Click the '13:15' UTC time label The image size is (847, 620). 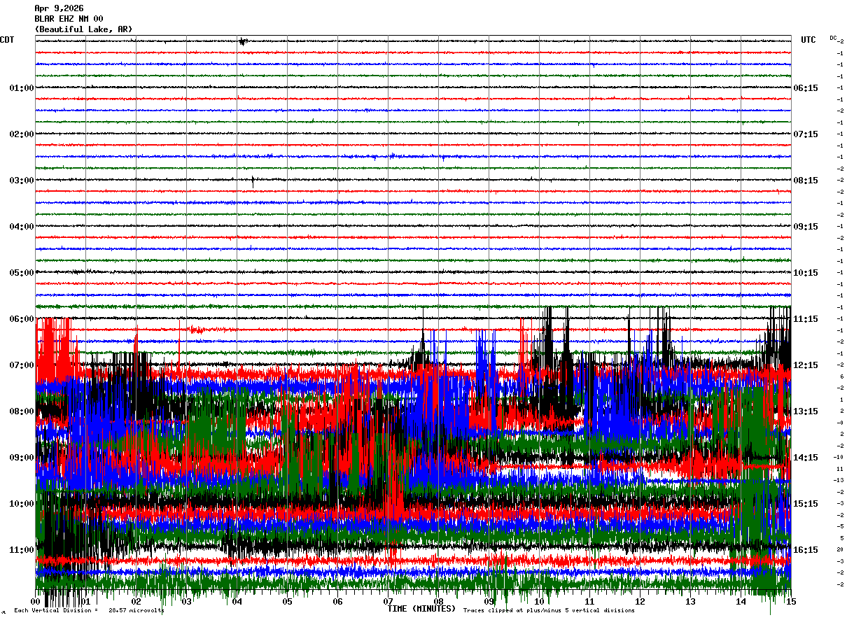coord(806,411)
